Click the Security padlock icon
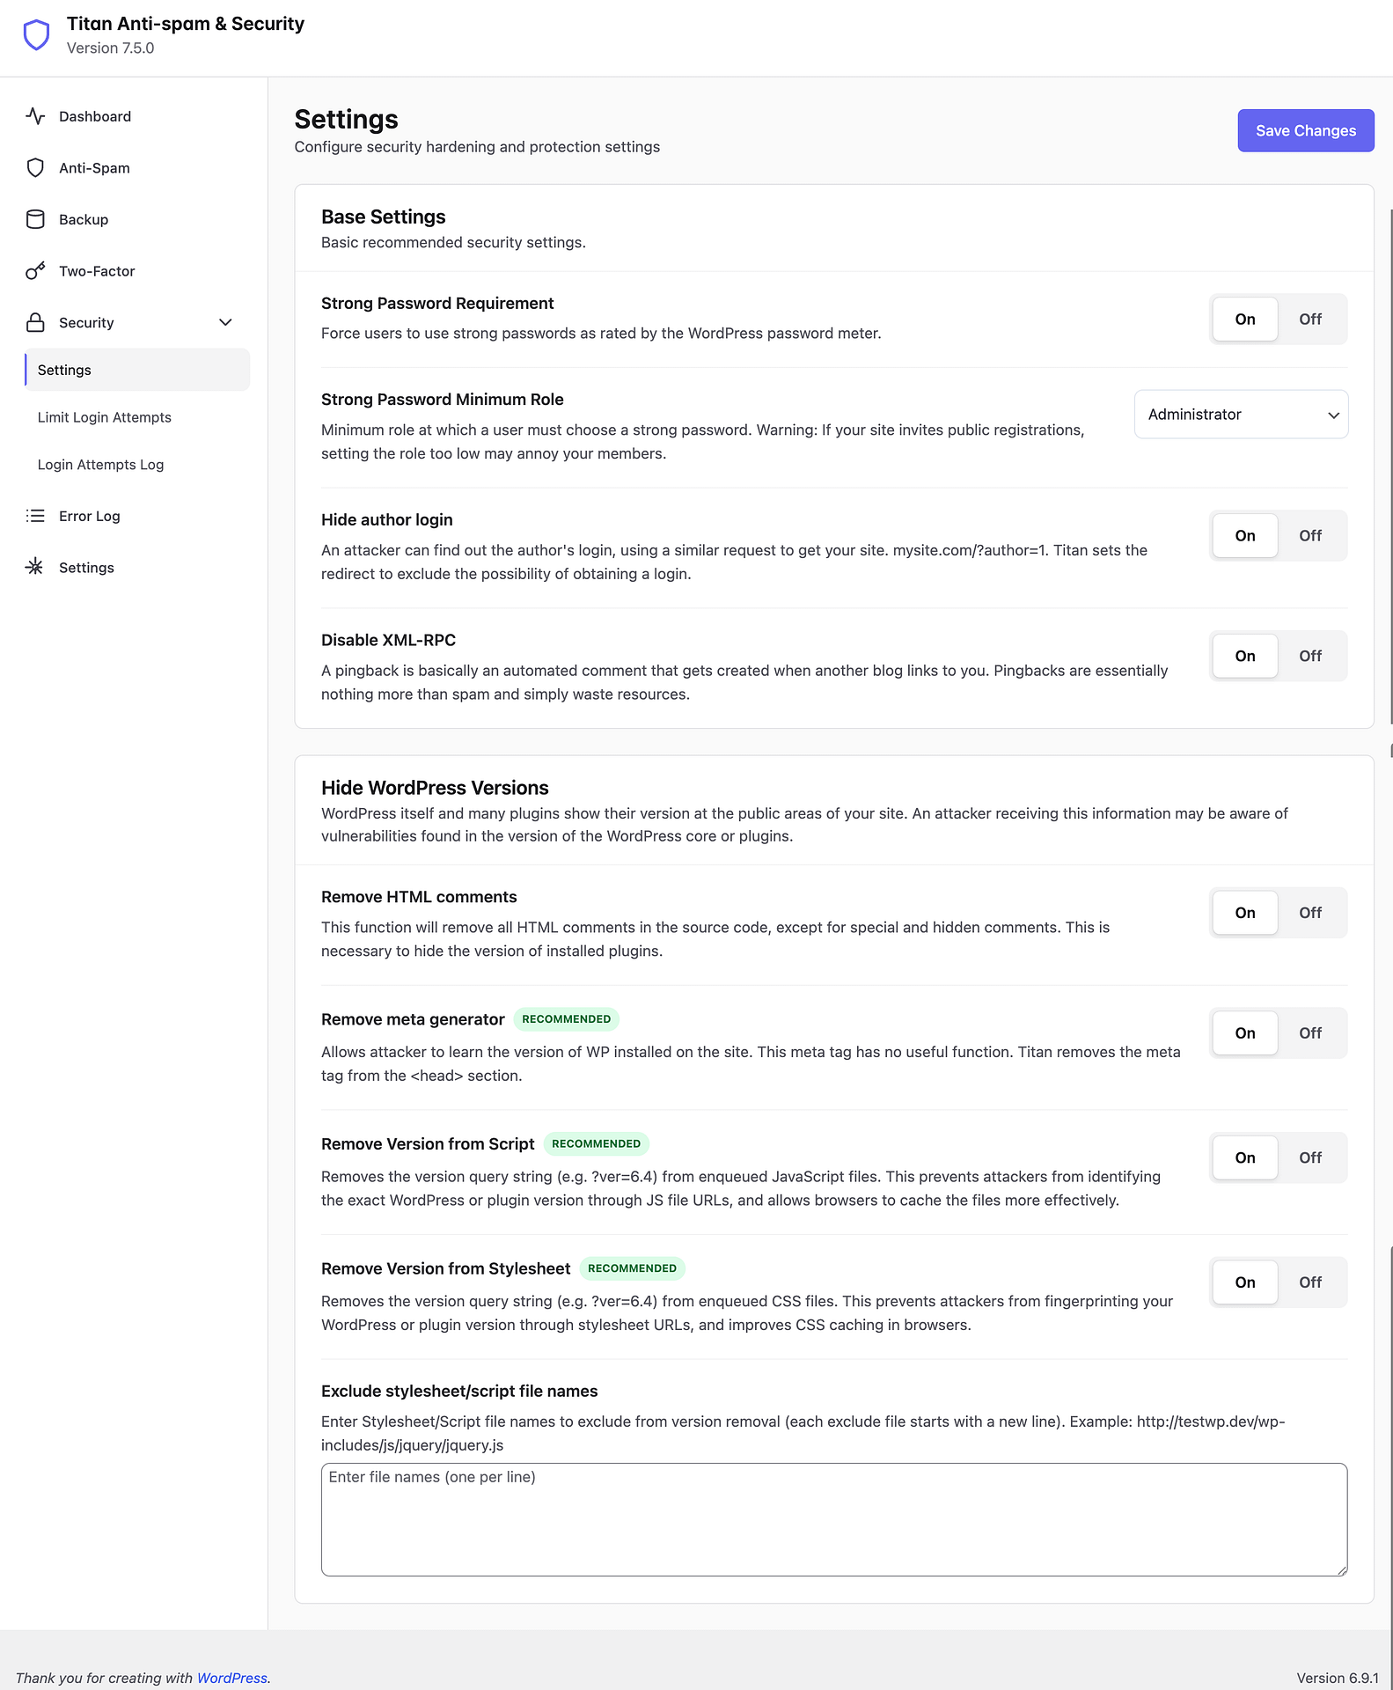 click(35, 323)
